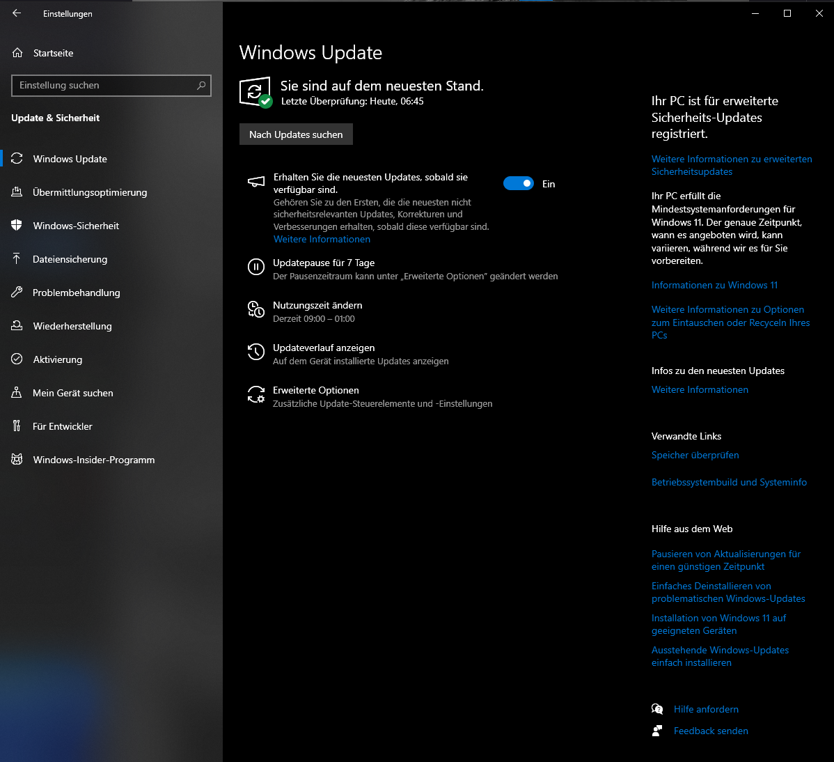Viewport: 834px width, 762px height.
Task: Click the megaphone icon beside newest updates option
Action: [255, 182]
